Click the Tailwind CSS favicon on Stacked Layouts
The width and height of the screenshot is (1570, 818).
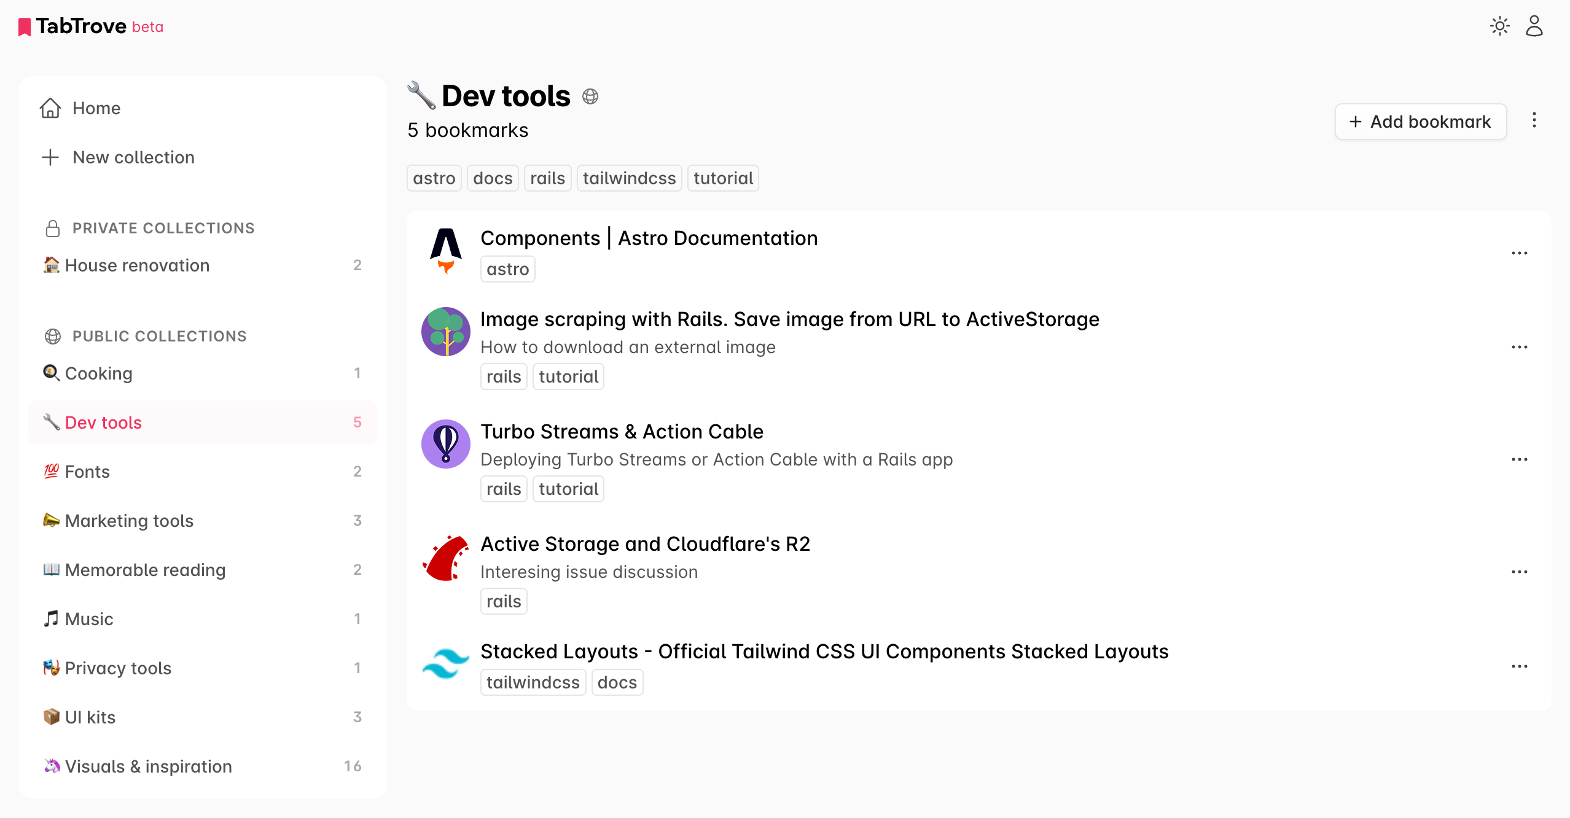coord(445,664)
